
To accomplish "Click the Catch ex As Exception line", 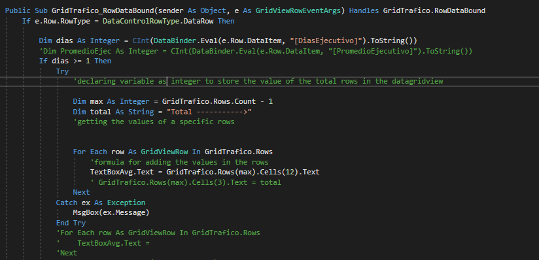I will [101, 203].
